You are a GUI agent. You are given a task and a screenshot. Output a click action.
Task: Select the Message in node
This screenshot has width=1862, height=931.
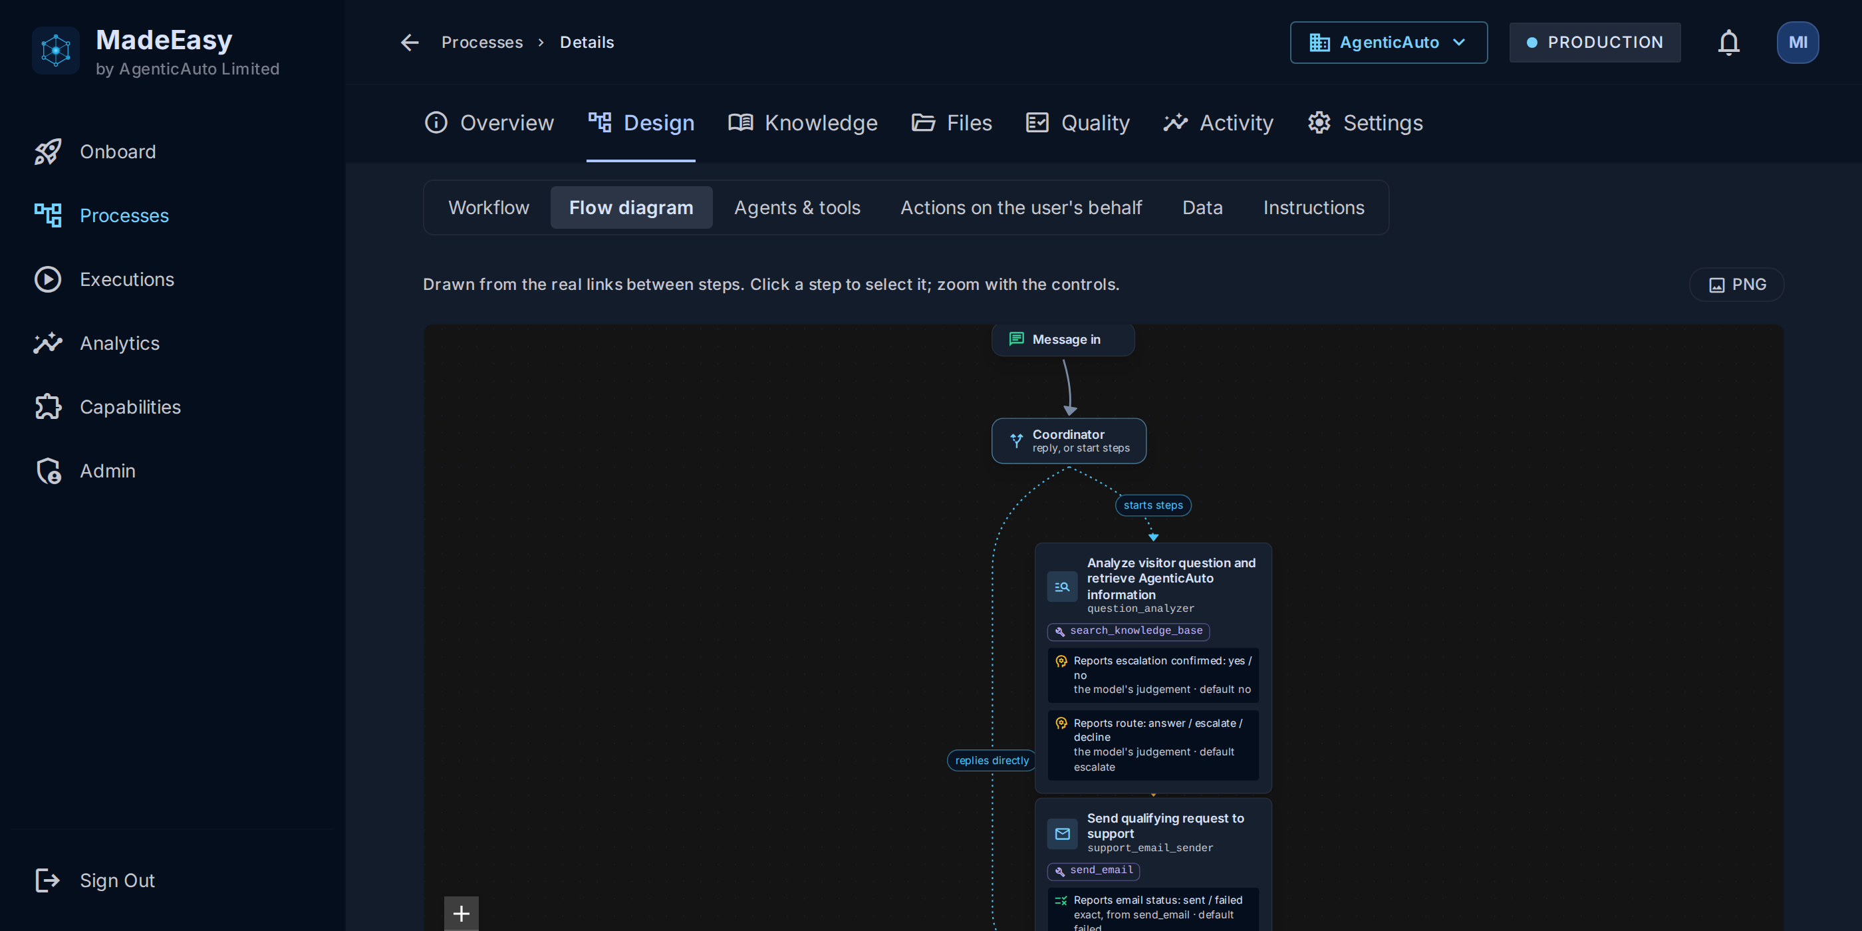coord(1063,340)
